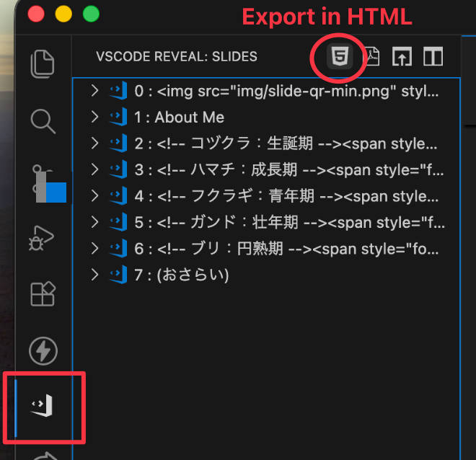Image resolution: width=476 pixels, height=460 pixels.
Task: Expand slide 5 ガンド:壮年期
Action: click(94, 222)
